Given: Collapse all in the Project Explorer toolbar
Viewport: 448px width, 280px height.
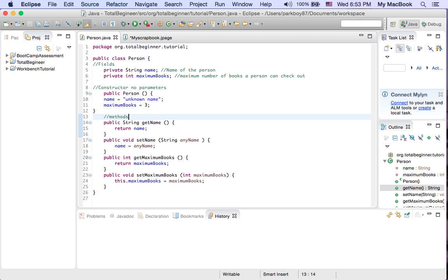Looking at the screenshot, I should [x=39, y=48].
